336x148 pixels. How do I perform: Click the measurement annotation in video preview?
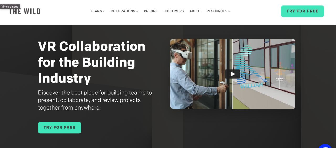(x=279, y=79)
